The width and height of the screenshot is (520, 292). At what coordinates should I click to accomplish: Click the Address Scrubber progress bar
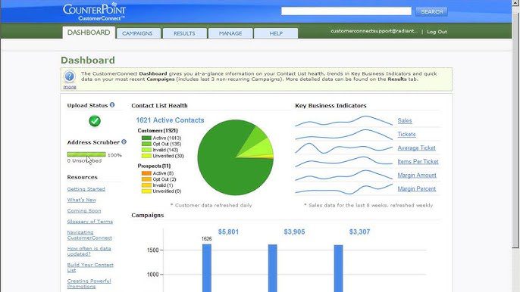(86, 154)
